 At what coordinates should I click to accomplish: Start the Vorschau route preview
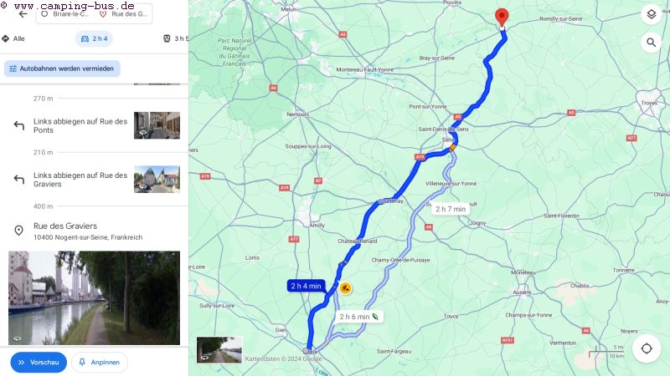(x=39, y=363)
